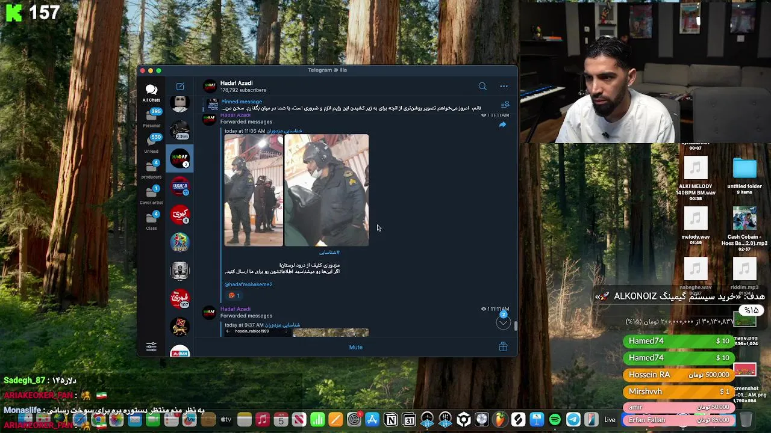This screenshot has height=433, width=771.
Task: Open the Trash in the Dock
Action: pos(746,419)
